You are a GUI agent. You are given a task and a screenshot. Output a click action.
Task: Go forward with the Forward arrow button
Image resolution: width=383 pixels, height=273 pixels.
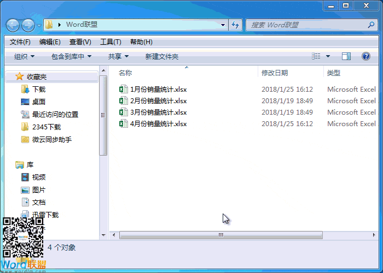[28, 25]
